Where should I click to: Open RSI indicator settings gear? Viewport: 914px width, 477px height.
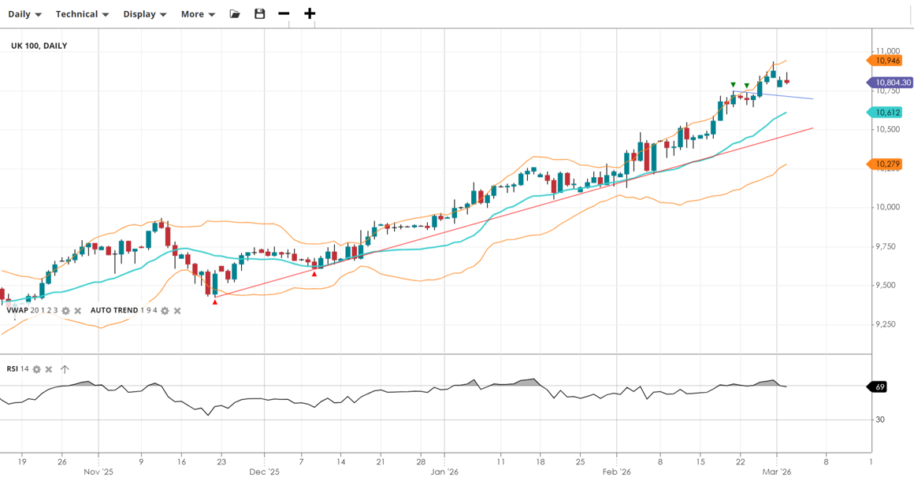tap(37, 369)
